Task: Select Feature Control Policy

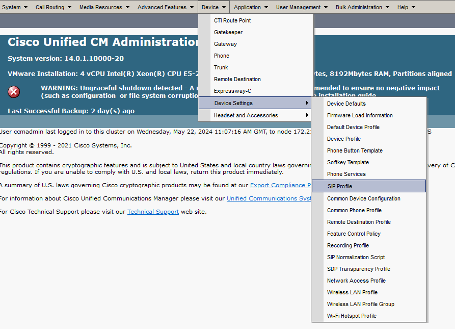Action: pyautogui.click(x=369, y=234)
